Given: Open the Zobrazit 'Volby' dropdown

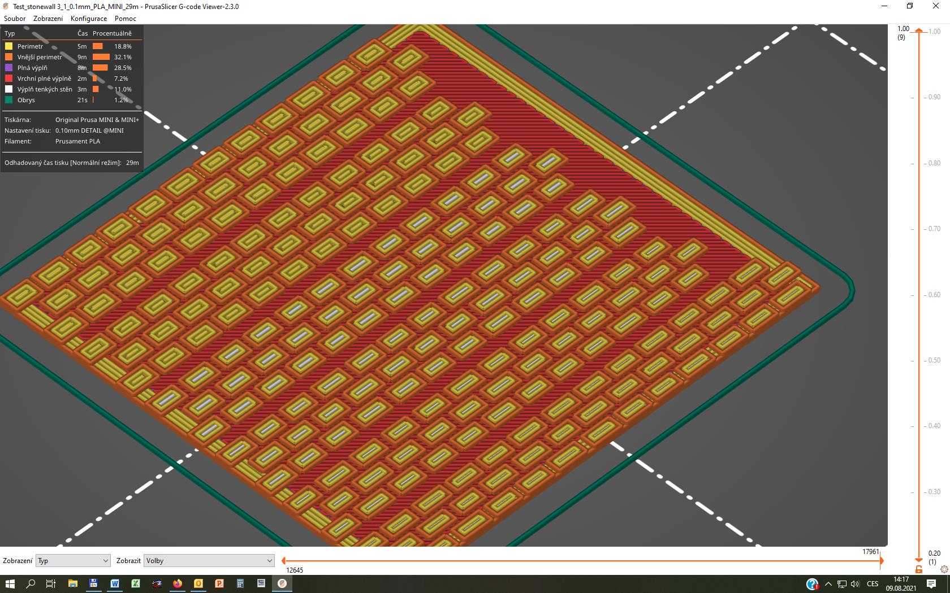Looking at the screenshot, I should tap(209, 561).
